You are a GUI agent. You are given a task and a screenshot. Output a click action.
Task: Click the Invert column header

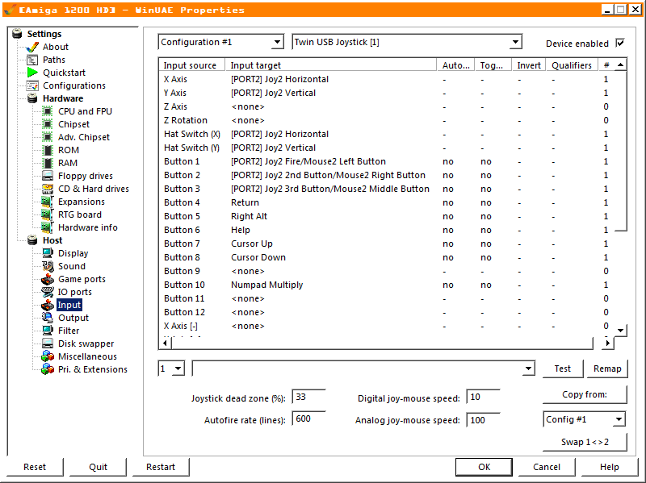click(x=529, y=65)
